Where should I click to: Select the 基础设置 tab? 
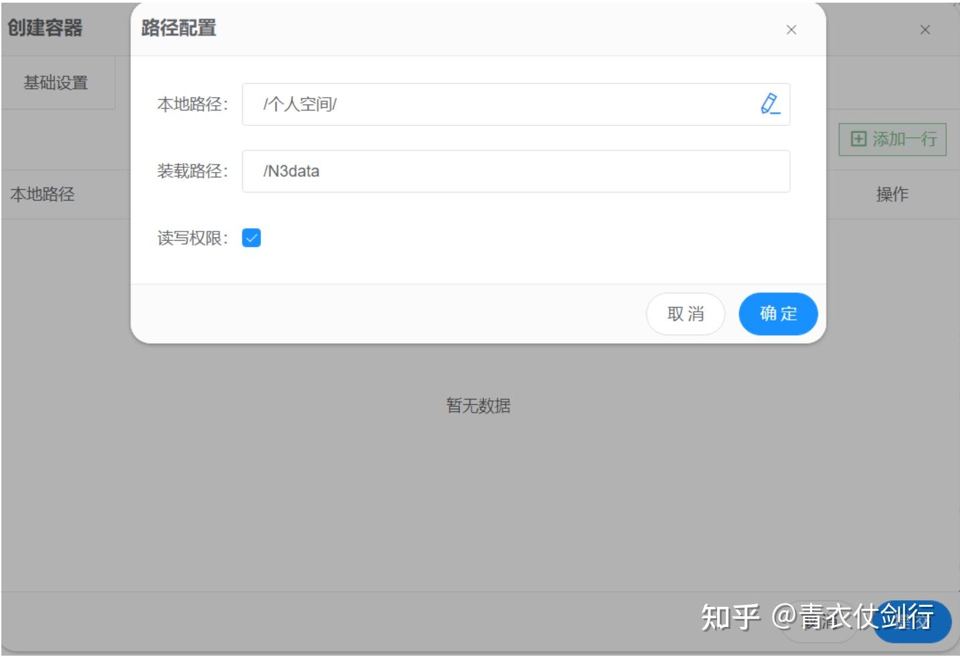coord(56,83)
